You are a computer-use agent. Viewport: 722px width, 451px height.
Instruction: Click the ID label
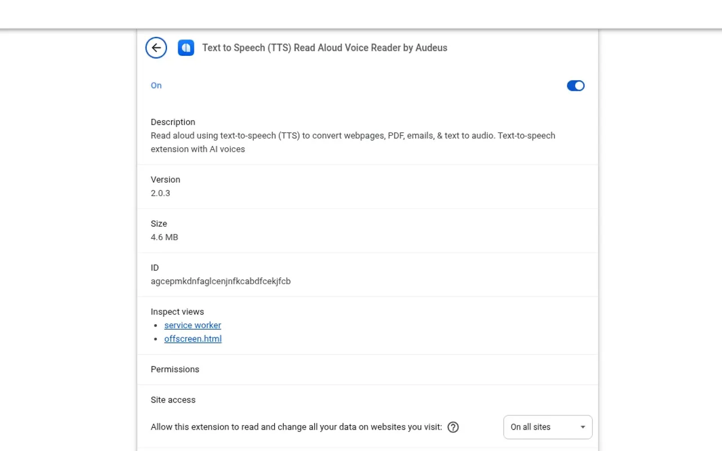click(155, 268)
